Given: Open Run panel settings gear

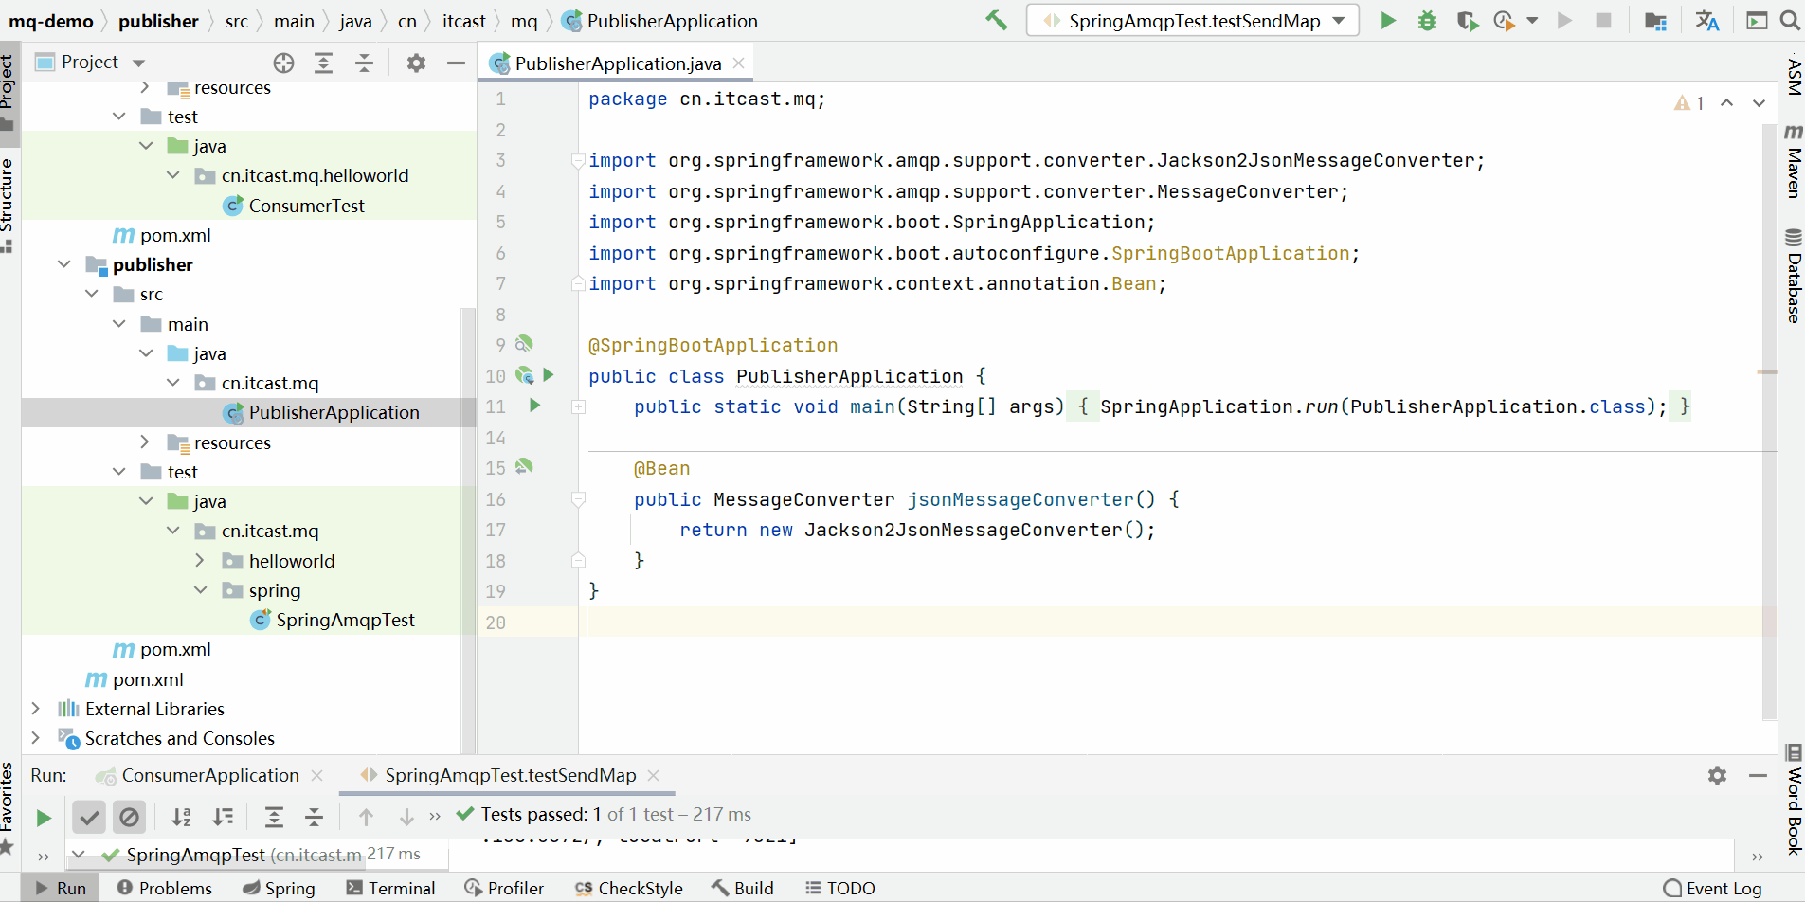Looking at the screenshot, I should 1717,776.
